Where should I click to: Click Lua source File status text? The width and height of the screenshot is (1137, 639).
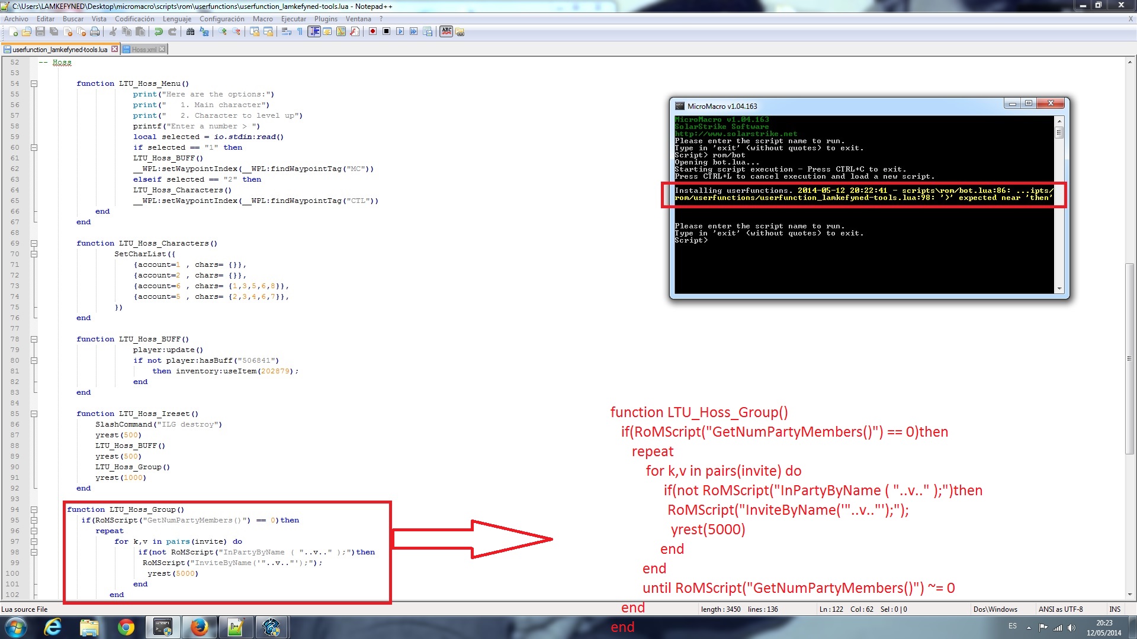[x=24, y=609]
